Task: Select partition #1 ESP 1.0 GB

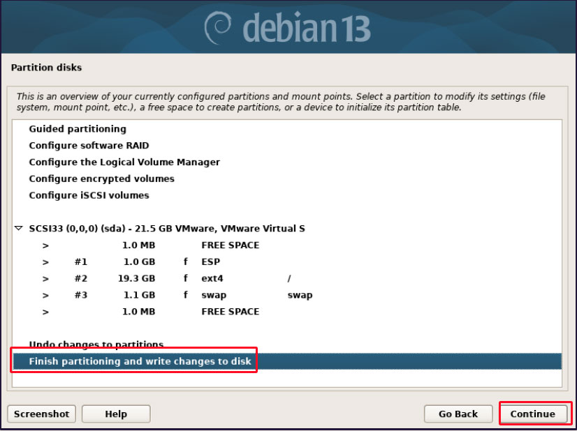Action: pyautogui.click(x=287, y=262)
